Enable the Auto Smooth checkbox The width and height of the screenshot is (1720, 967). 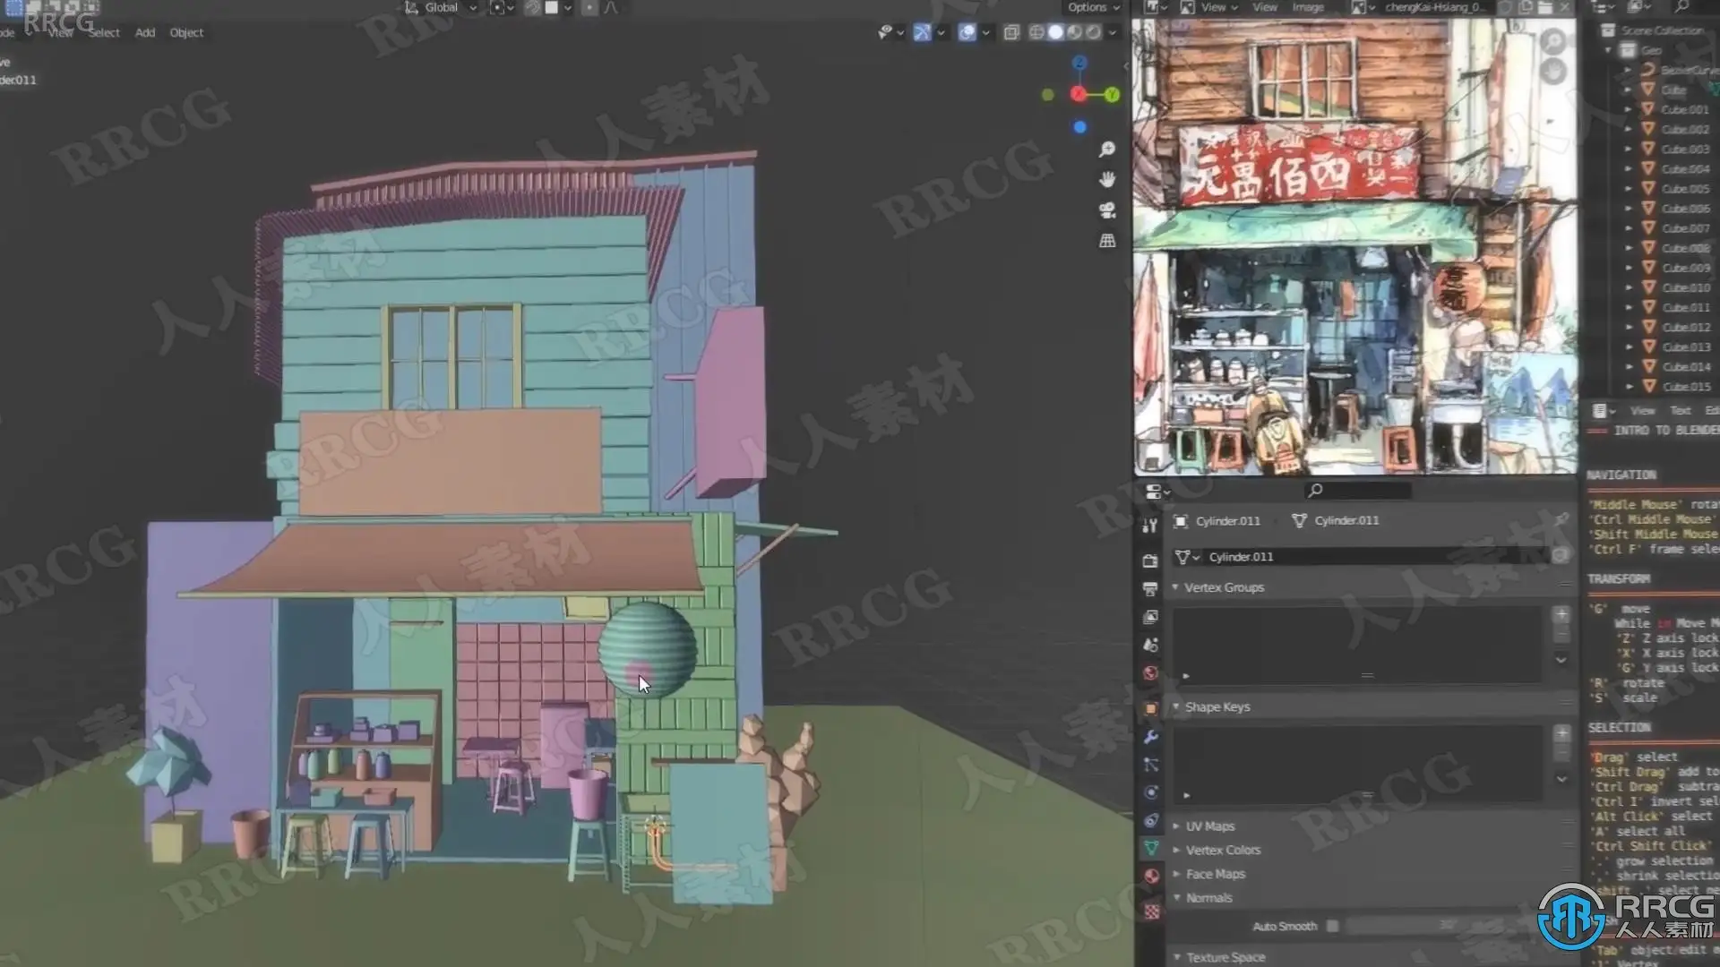click(x=1332, y=926)
